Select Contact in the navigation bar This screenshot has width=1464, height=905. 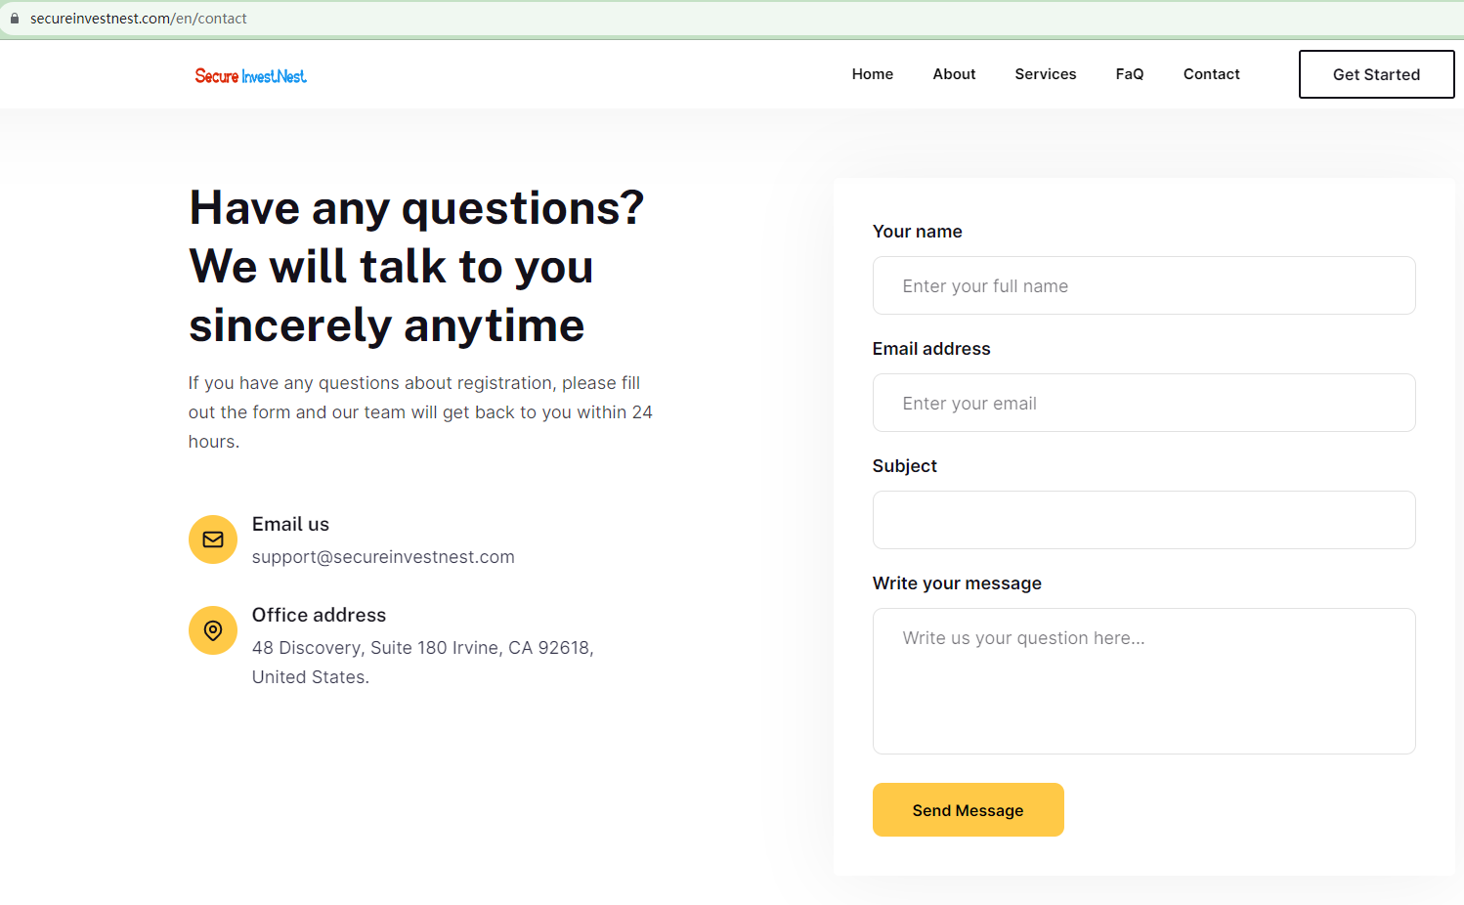click(x=1211, y=74)
